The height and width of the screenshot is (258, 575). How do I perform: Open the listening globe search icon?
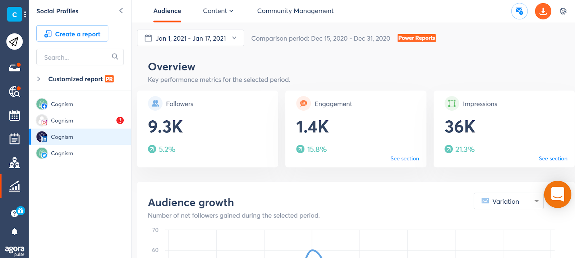click(14, 92)
